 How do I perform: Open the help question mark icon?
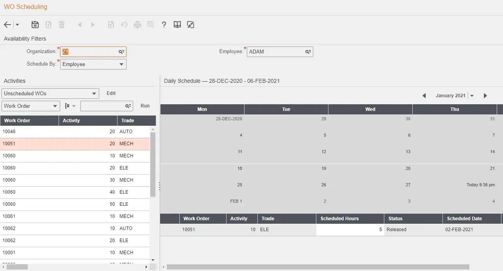tap(164, 25)
